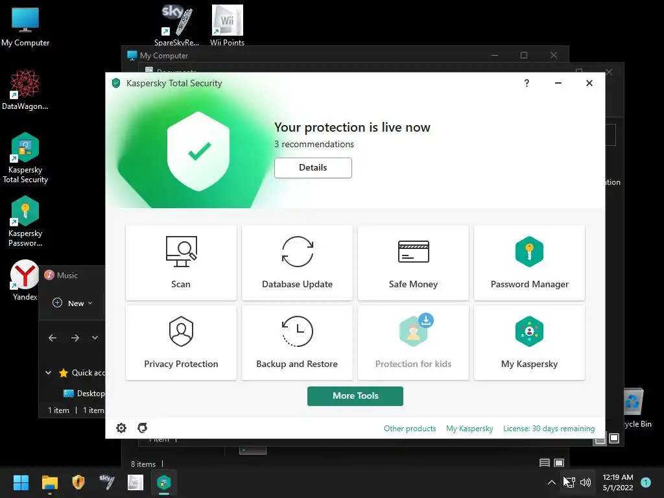Select Protection for kids tile
Image resolution: width=664 pixels, height=498 pixels.
413,342
